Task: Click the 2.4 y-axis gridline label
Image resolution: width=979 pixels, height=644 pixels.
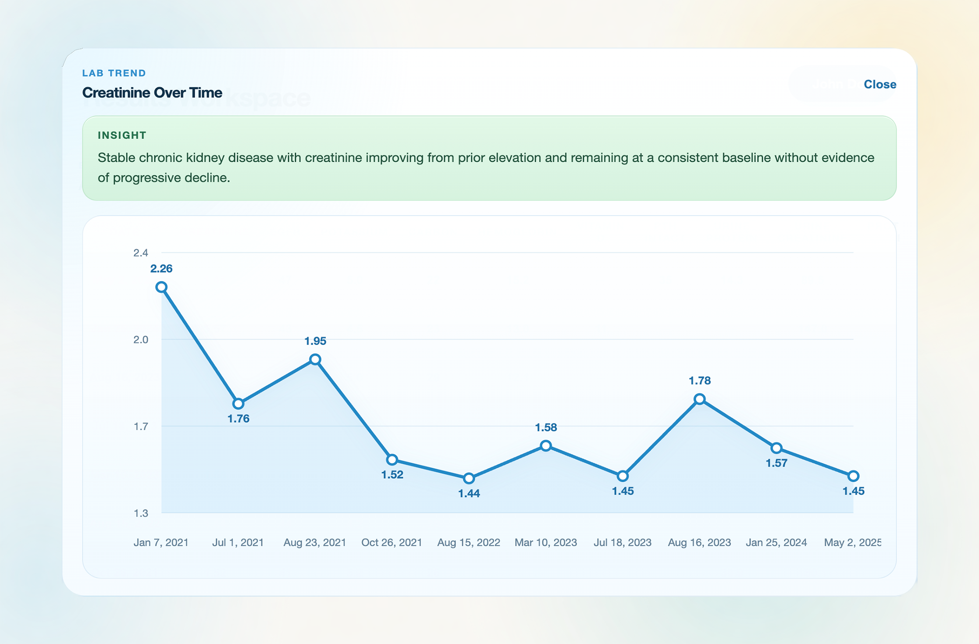Action: (x=141, y=253)
